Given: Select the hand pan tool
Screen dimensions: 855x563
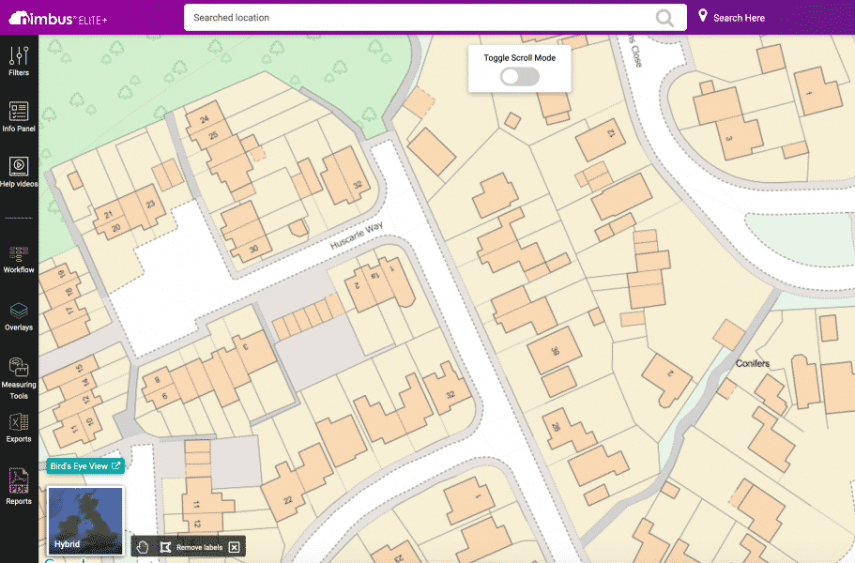Looking at the screenshot, I should tap(142, 546).
